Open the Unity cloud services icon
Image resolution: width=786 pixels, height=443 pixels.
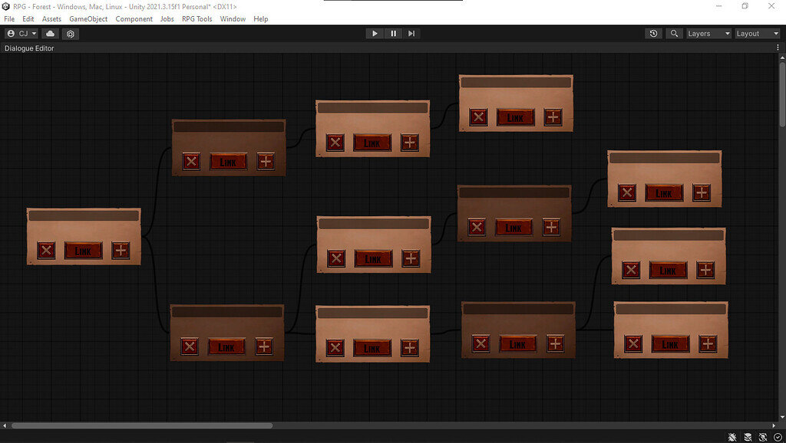pos(49,33)
